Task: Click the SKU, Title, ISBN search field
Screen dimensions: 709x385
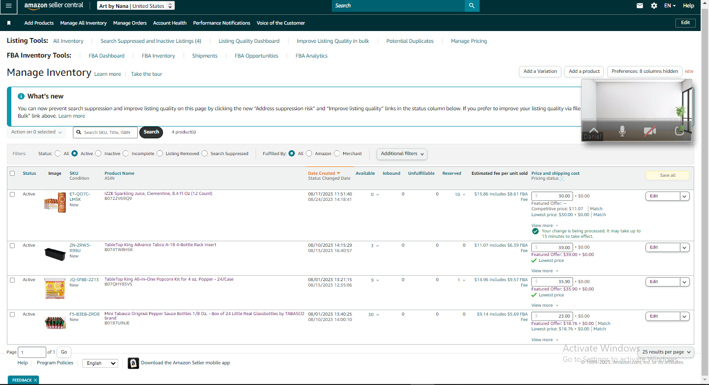Action: click(x=105, y=132)
